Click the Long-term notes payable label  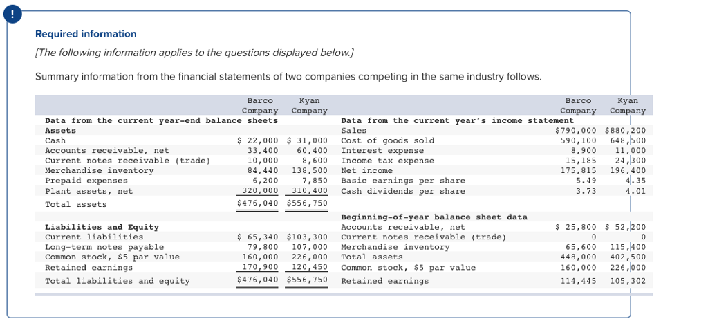coord(104,246)
